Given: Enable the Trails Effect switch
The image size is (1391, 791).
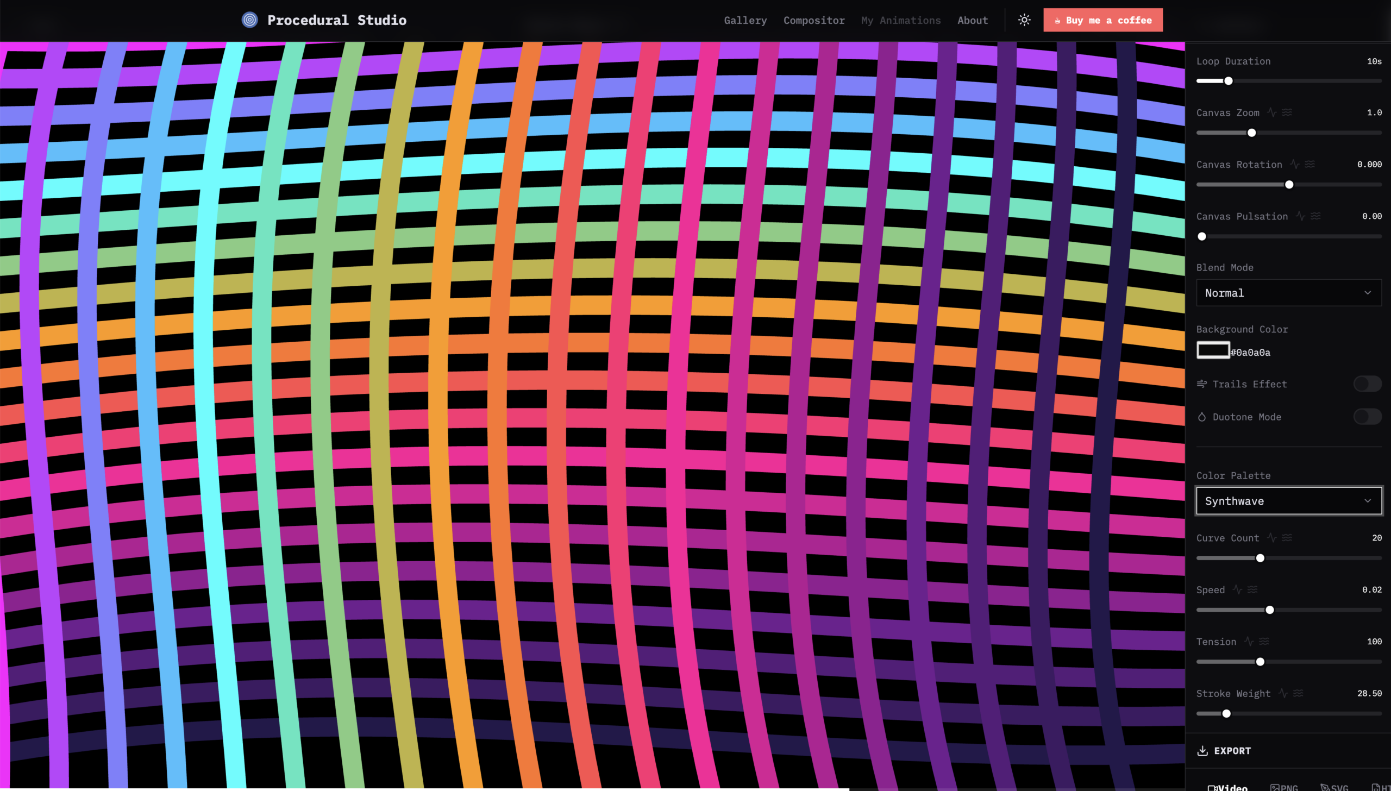Looking at the screenshot, I should point(1367,384).
